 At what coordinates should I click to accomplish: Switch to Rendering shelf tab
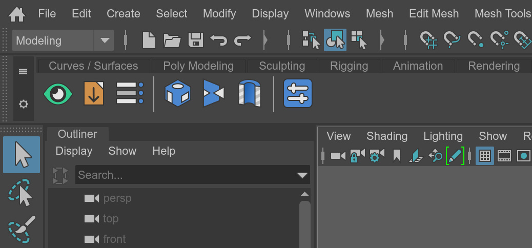point(494,66)
